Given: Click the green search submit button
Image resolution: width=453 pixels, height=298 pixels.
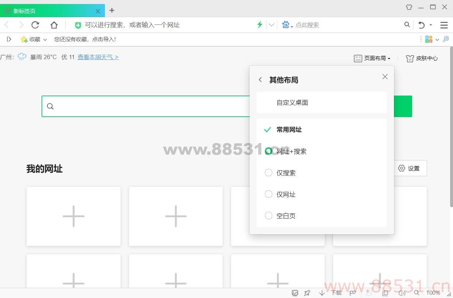Looking at the screenshot, I should click(x=403, y=106).
